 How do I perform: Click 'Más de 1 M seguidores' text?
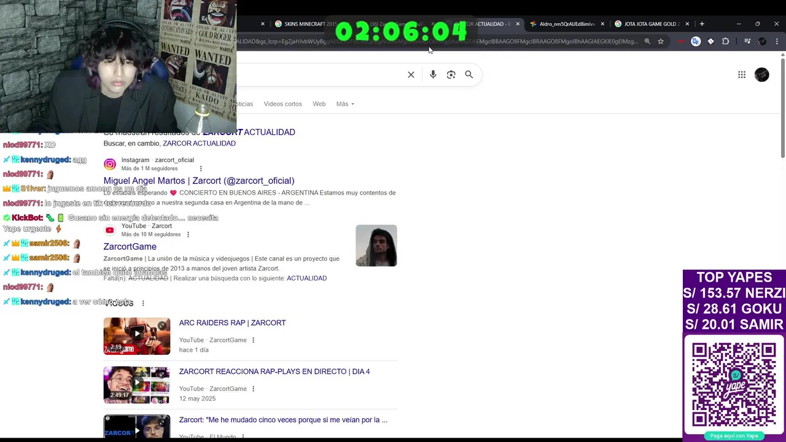[x=149, y=169]
